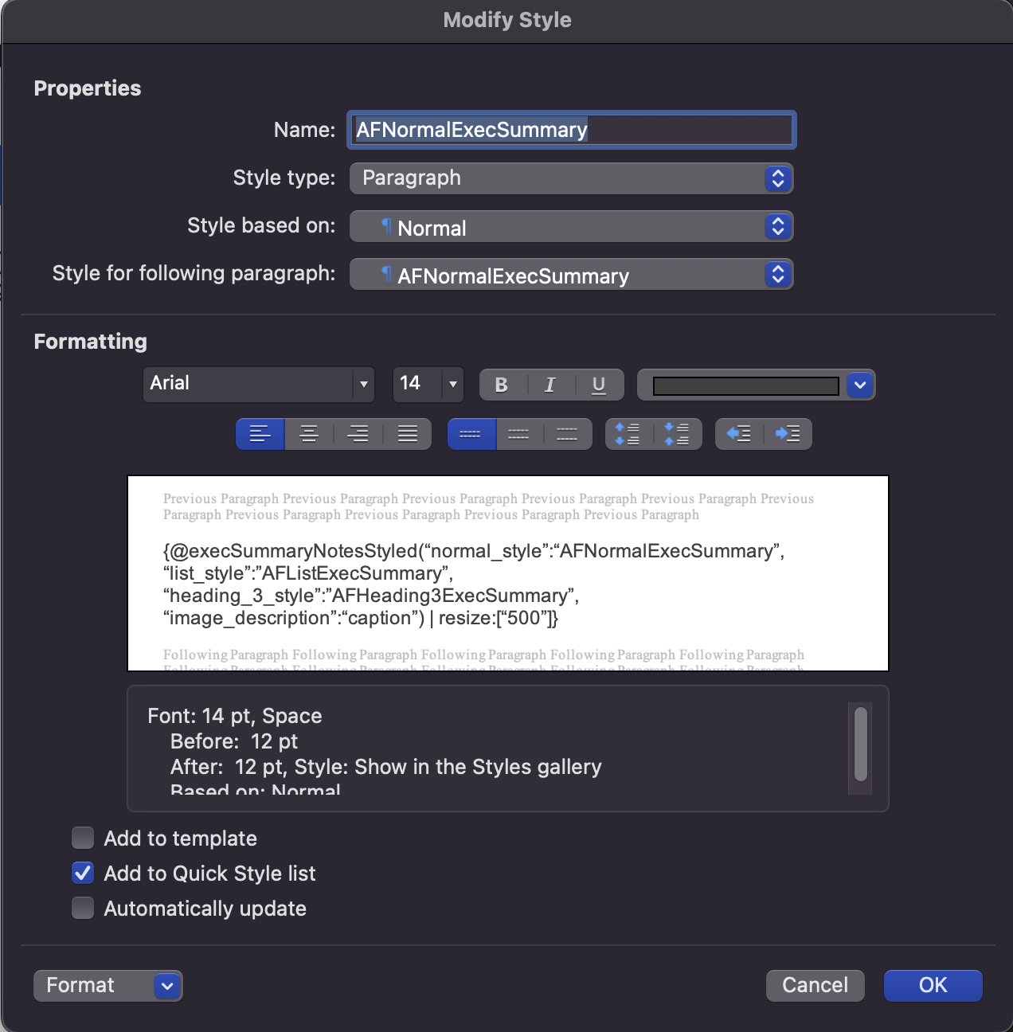Open the Arial font name dropdown
Image resolution: width=1013 pixels, height=1032 pixels.
(x=258, y=385)
